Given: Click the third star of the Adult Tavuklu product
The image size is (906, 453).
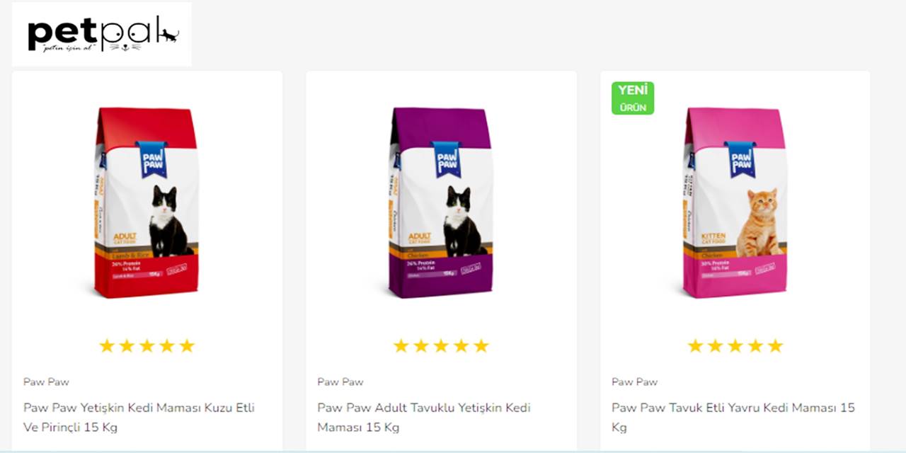Looking at the screenshot, I should point(441,345).
